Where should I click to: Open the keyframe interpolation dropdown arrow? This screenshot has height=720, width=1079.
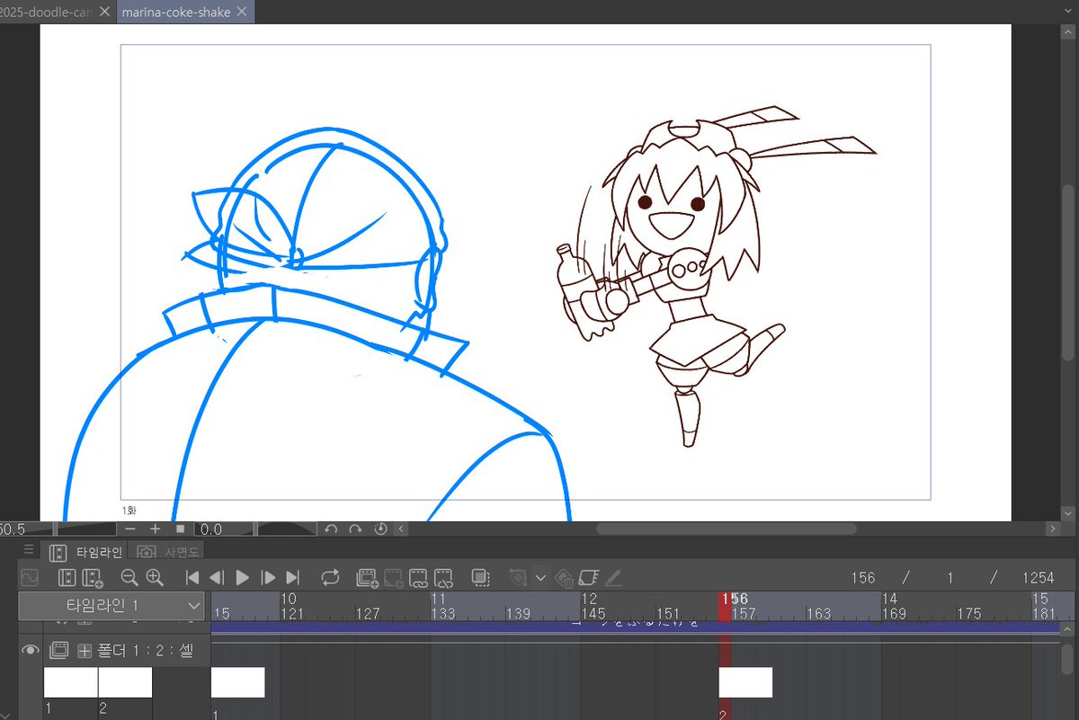tap(540, 578)
